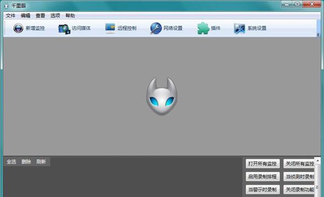Expand the toolbar overflow arrow
Image resolution: width=324 pixels, height=197 pixels.
pos(318,35)
